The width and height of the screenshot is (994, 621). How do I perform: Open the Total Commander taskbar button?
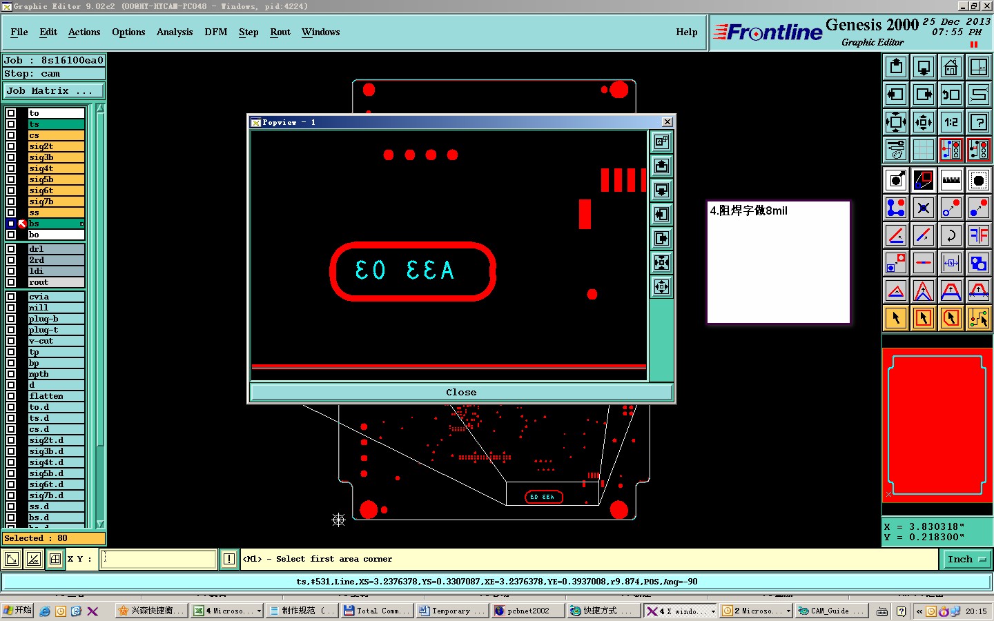[377, 611]
